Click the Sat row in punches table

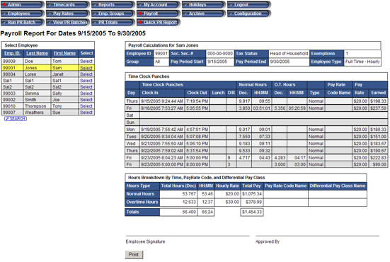pyautogui.click(x=256, y=115)
